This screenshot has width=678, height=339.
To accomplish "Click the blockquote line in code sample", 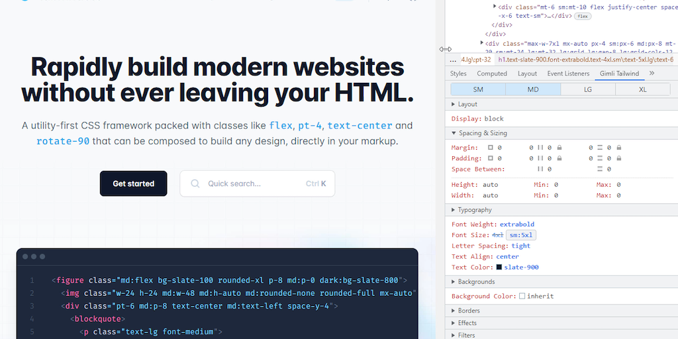I will (98, 319).
